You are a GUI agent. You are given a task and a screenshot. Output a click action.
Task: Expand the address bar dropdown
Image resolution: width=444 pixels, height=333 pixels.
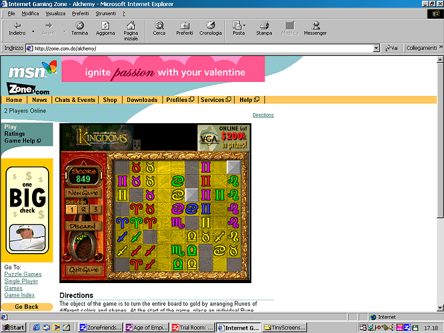tap(376, 49)
